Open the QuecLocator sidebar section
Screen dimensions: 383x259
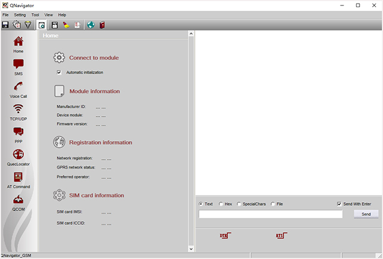(19, 158)
